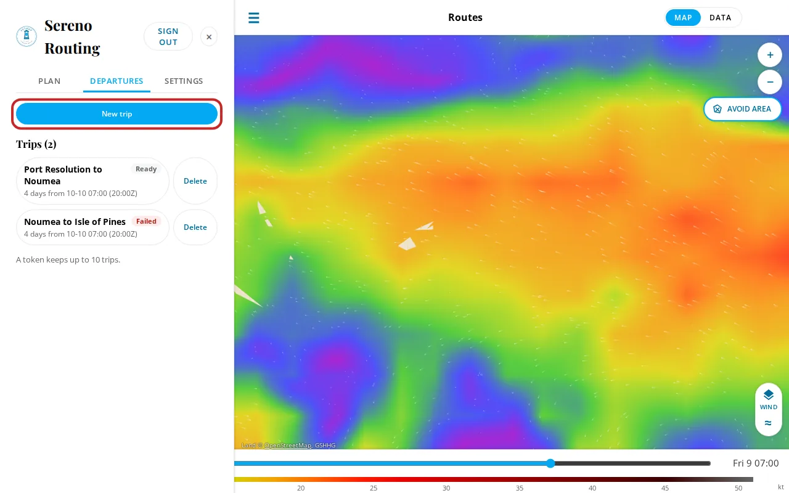Delete the Noumea to Isle of Pines trip
Image resolution: width=789 pixels, height=493 pixels.
195,227
